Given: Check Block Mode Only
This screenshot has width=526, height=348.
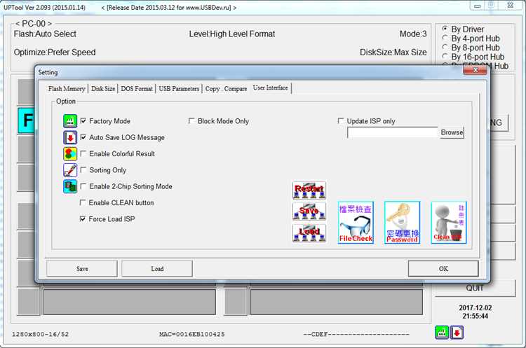Looking at the screenshot, I should point(191,120).
